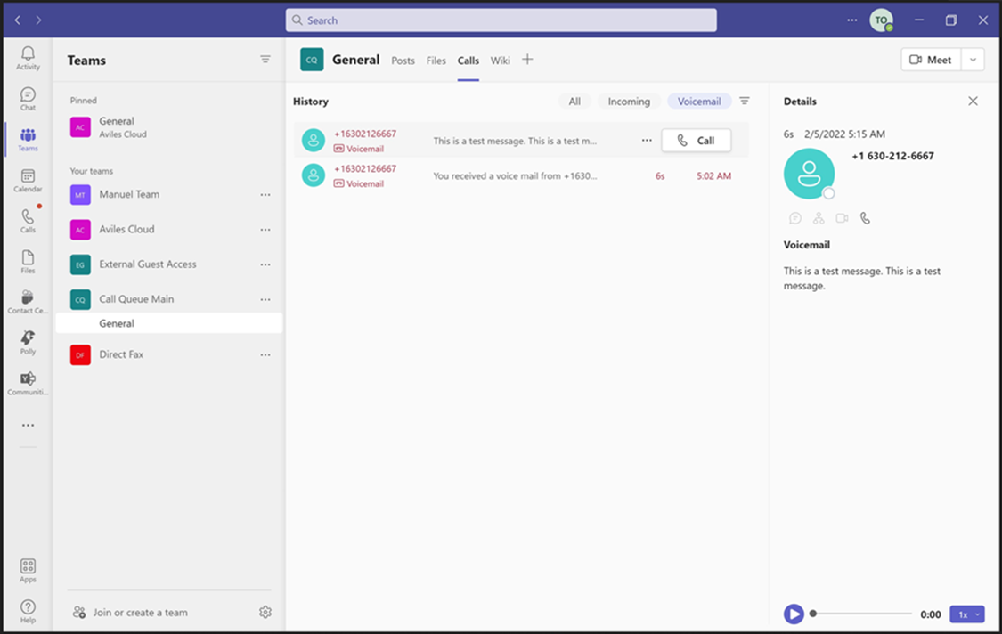
Task: Select the Incoming filter pill
Action: tap(629, 101)
